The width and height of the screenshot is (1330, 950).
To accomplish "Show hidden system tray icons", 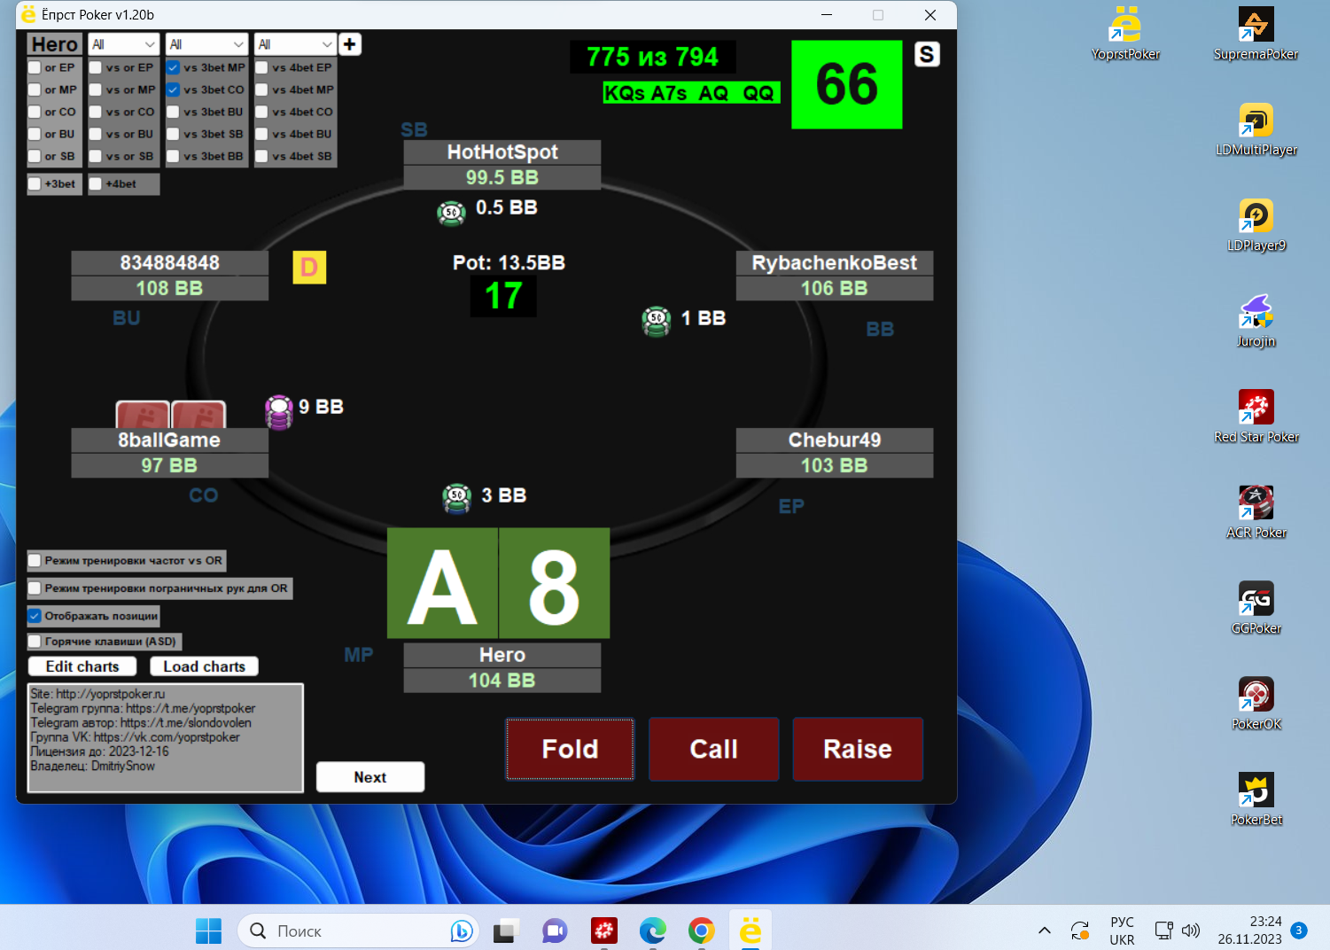I will click(1045, 931).
